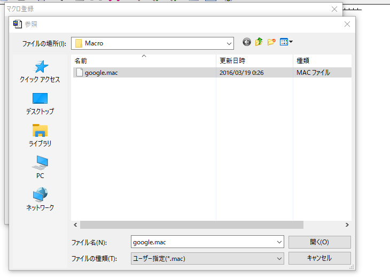Expand the file name history dropdown
This screenshot has width=390, height=278.
tap(279, 242)
